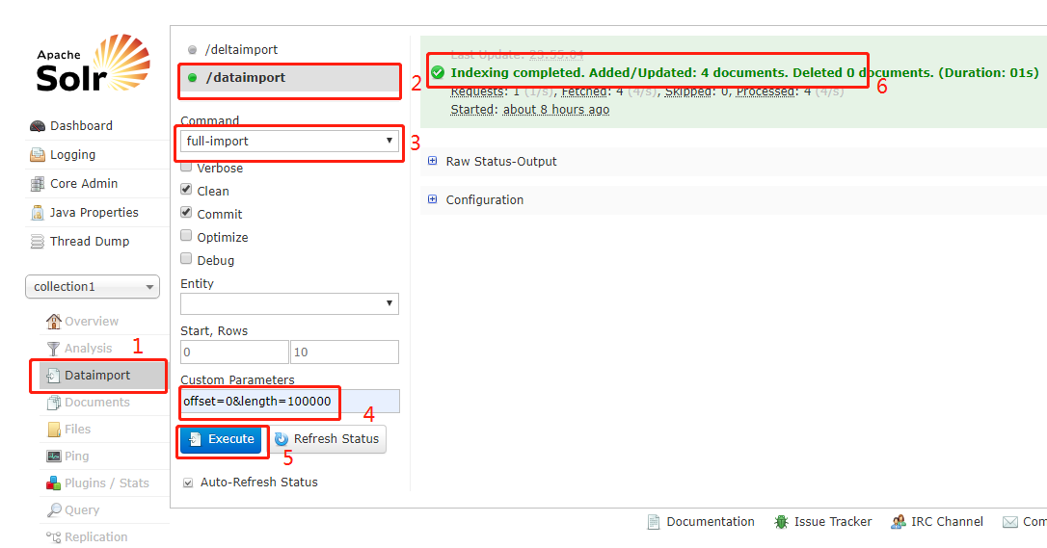
Task: Click the envelope icon in footer
Action: [1010, 522]
